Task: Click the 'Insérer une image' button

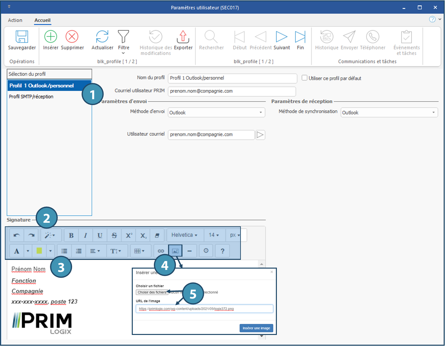Action: [256, 328]
